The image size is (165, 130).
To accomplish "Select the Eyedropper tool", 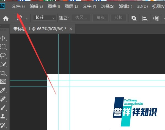I will (3, 90).
